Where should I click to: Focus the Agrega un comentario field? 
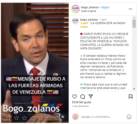tap(103, 117)
